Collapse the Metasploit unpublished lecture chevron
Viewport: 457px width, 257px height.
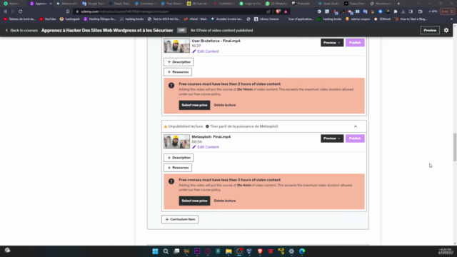[x=356, y=126]
